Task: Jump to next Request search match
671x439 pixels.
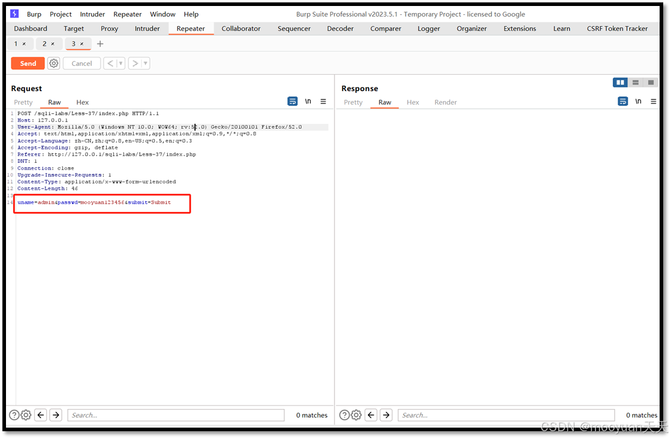Action: pyautogui.click(x=56, y=414)
